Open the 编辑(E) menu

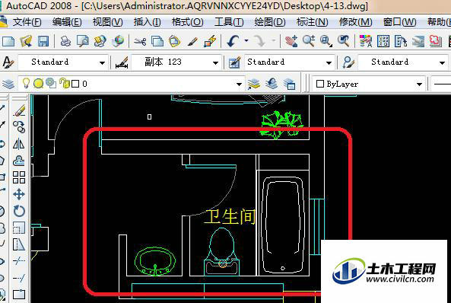(67, 22)
